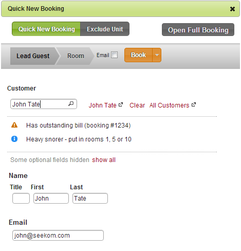This screenshot has height=251, width=241.
Task: Expand the Book button dropdown arrow
Action: pyautogui.click(x=157, y=55)
